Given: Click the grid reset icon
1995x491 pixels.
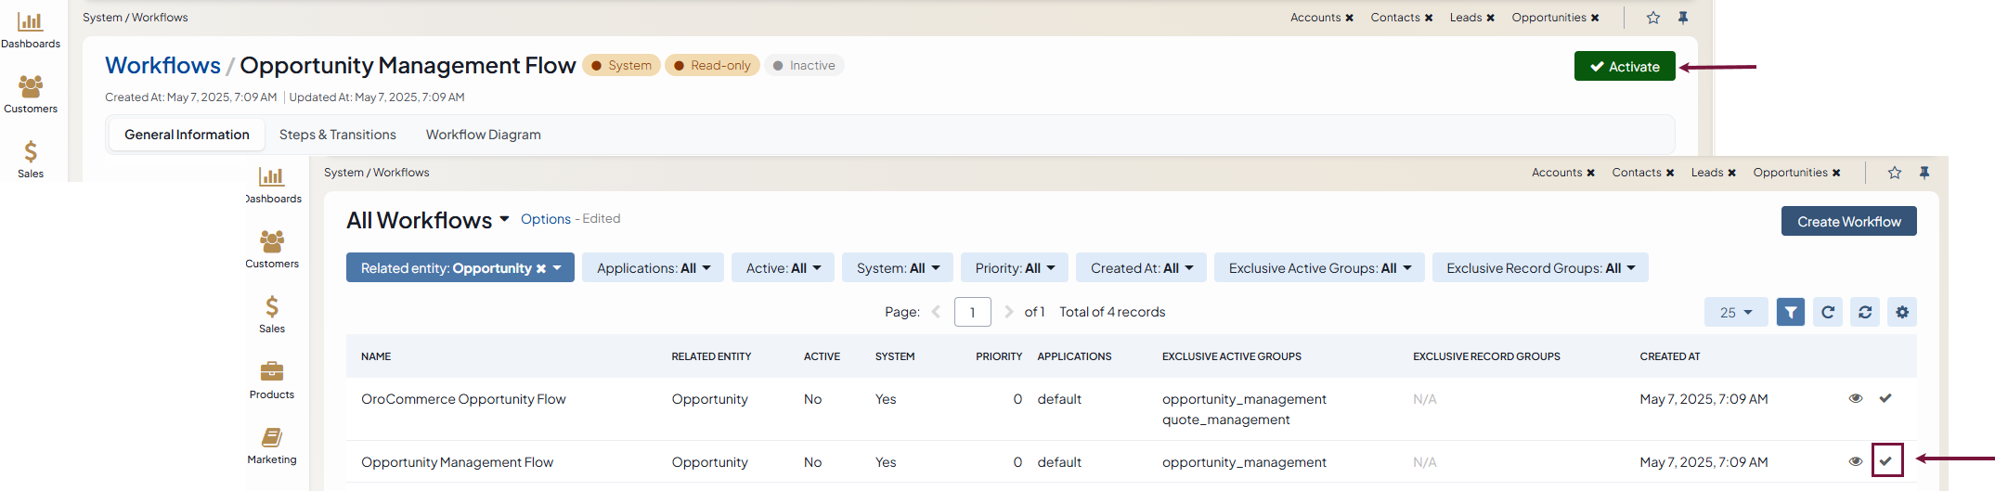Looking at the screenshot, I should (1864, 313).
